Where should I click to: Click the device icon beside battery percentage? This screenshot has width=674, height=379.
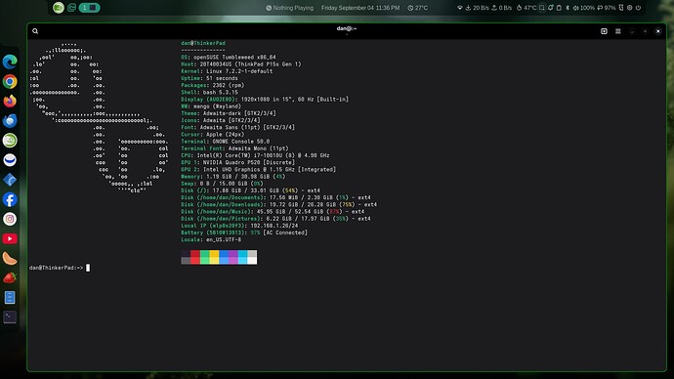coord(621,8)
